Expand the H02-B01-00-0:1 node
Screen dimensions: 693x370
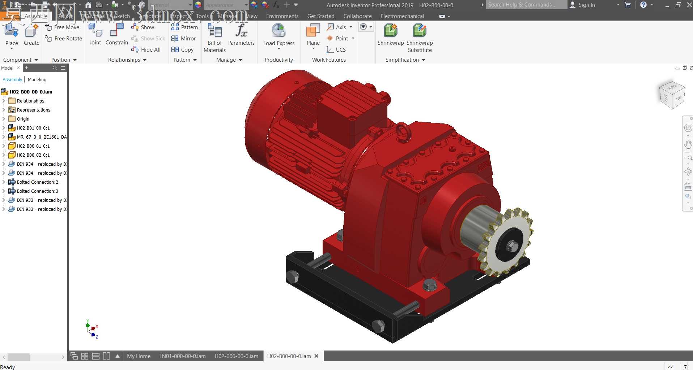(x=4, y=128)
